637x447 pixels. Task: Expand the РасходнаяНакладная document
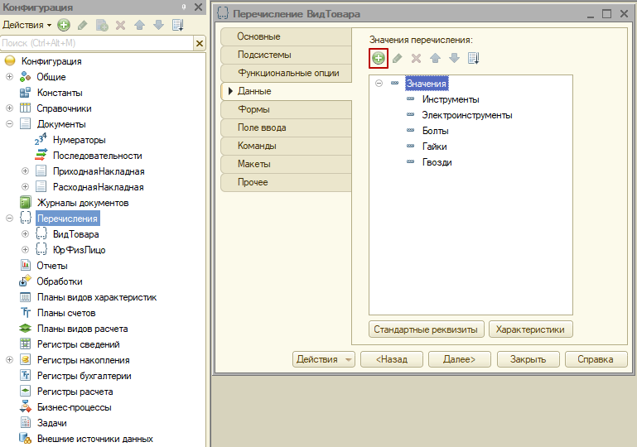[25, 187]
